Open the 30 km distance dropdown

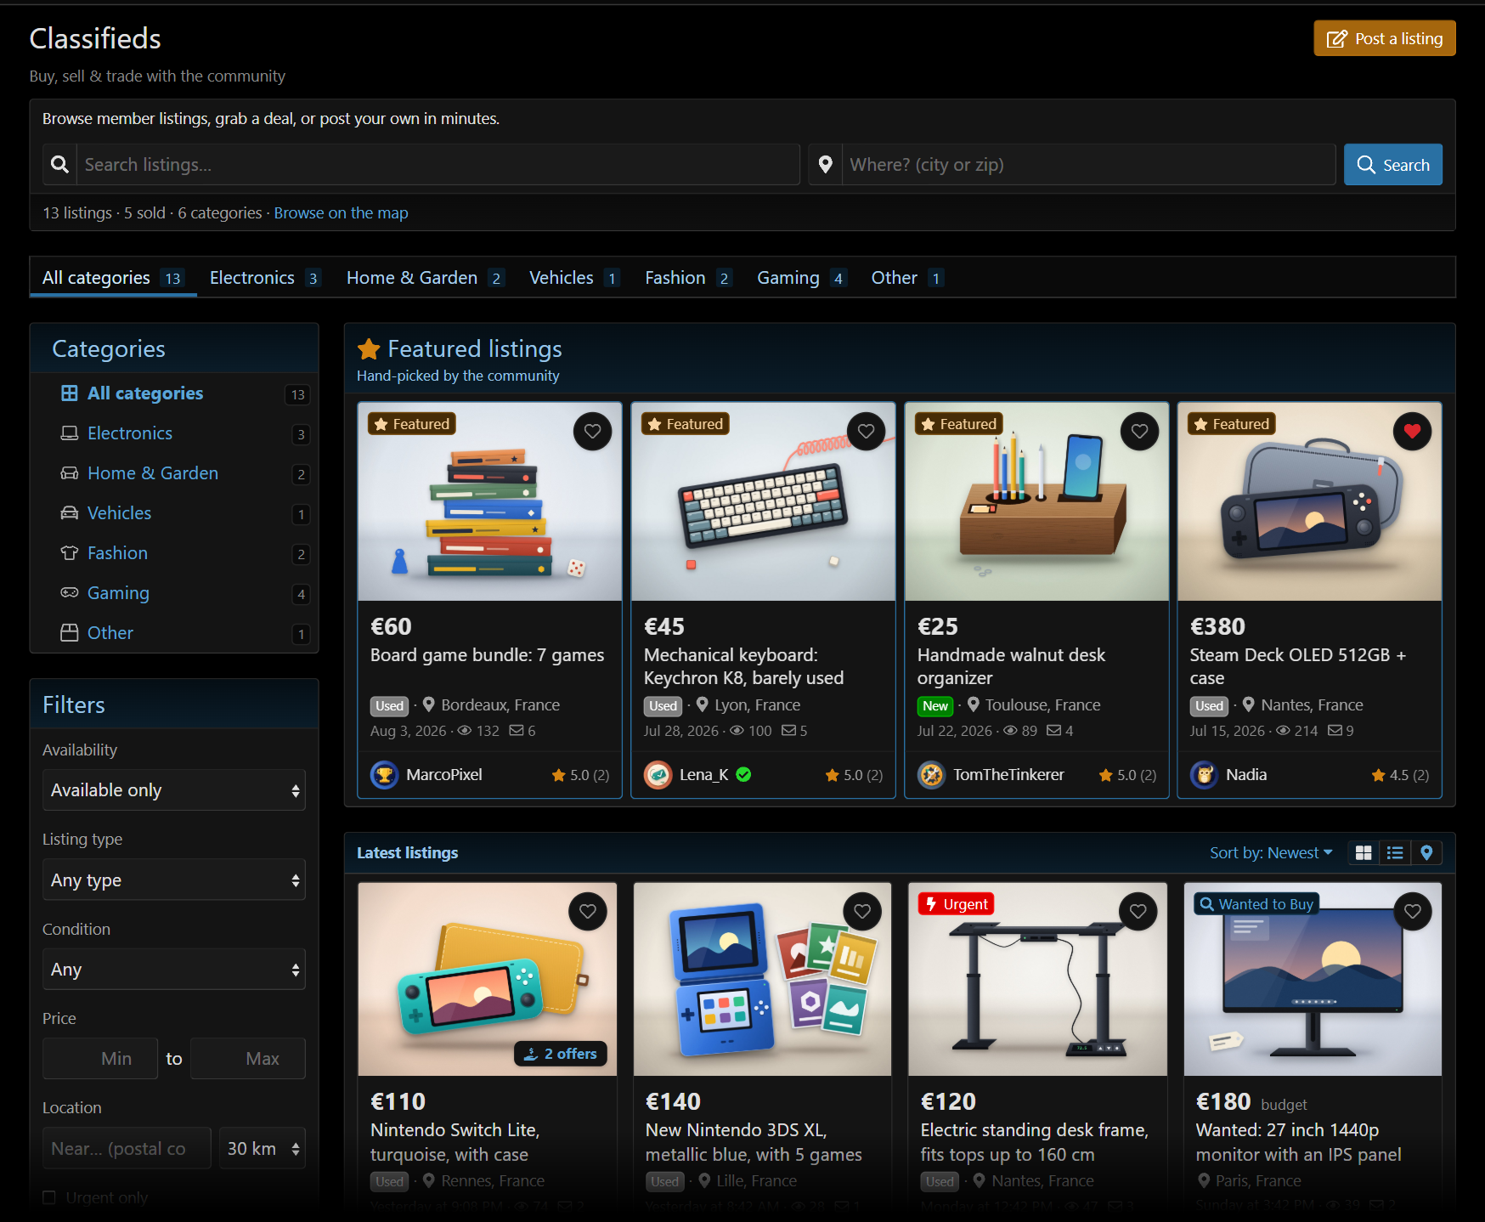(x=263, y=1149)
